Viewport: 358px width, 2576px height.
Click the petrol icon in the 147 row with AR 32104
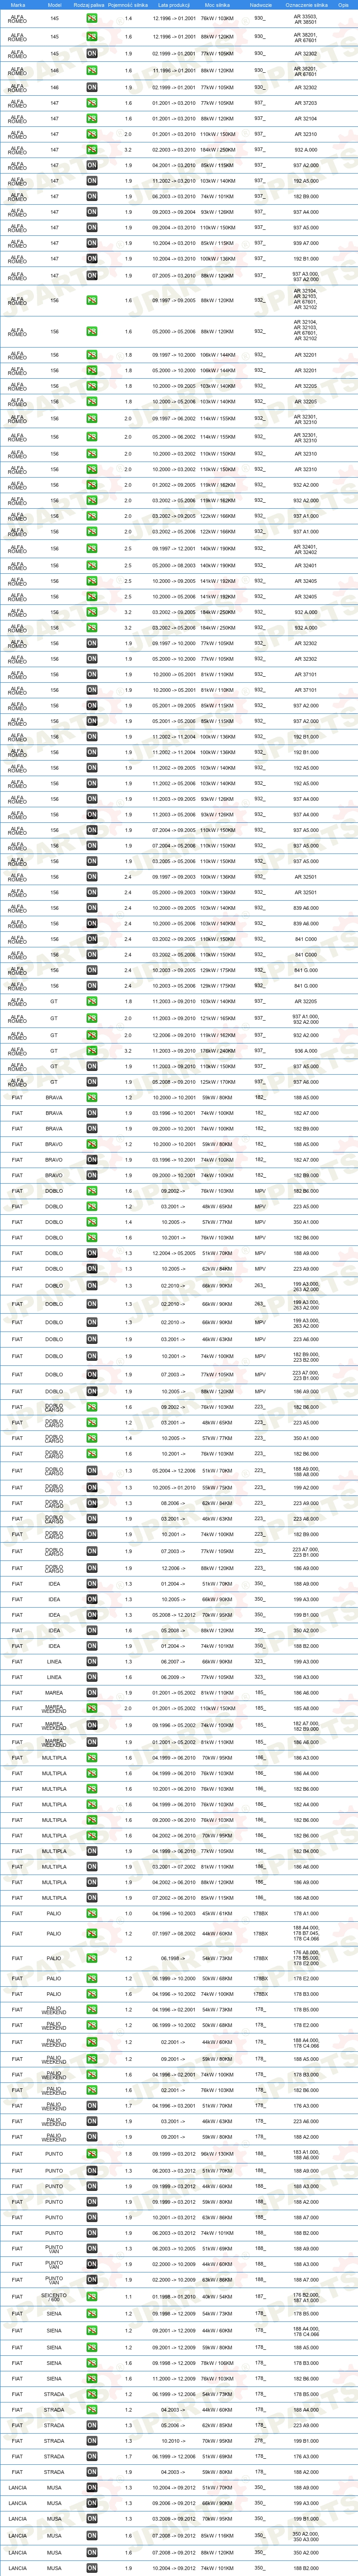pos(91,118)
